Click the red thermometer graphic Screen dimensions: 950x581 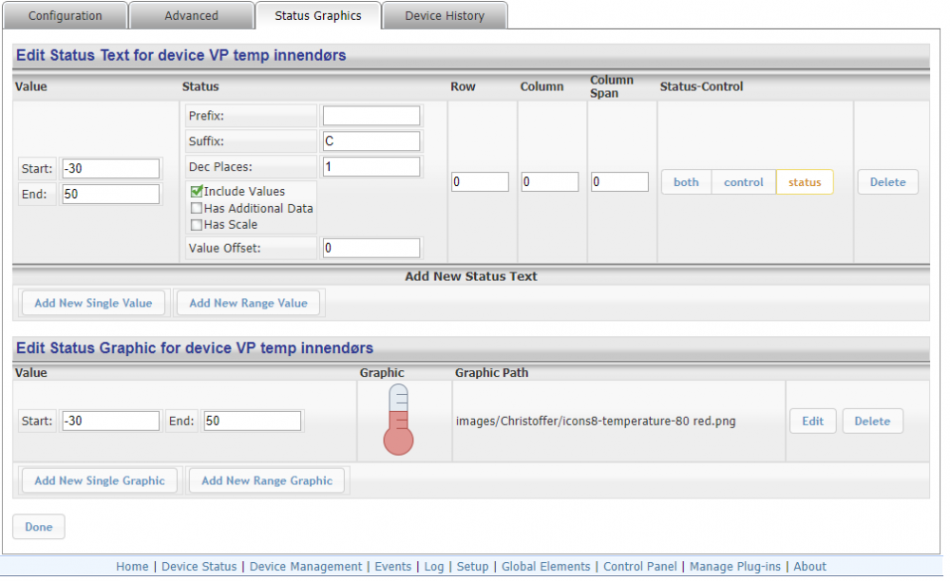pyautogui.click(x=399, y=421)
